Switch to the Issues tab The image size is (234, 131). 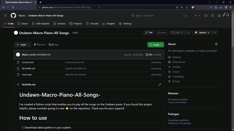(23, 24)
